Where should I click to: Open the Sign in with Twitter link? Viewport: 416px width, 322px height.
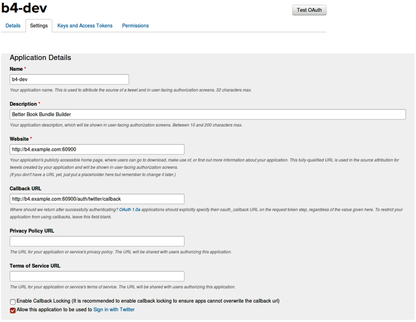coord(114,309)
